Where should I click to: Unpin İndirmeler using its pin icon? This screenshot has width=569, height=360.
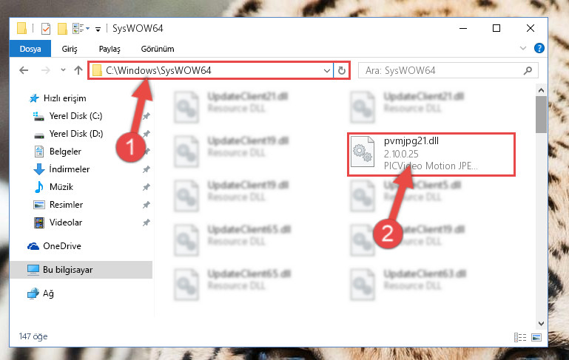click(x=147, y=169)
